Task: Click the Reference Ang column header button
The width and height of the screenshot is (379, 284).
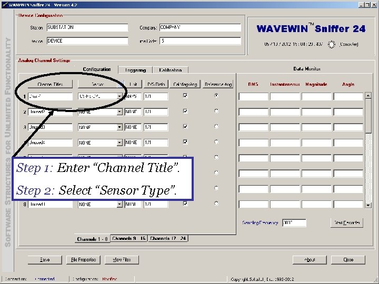Action: click(218, 84)
